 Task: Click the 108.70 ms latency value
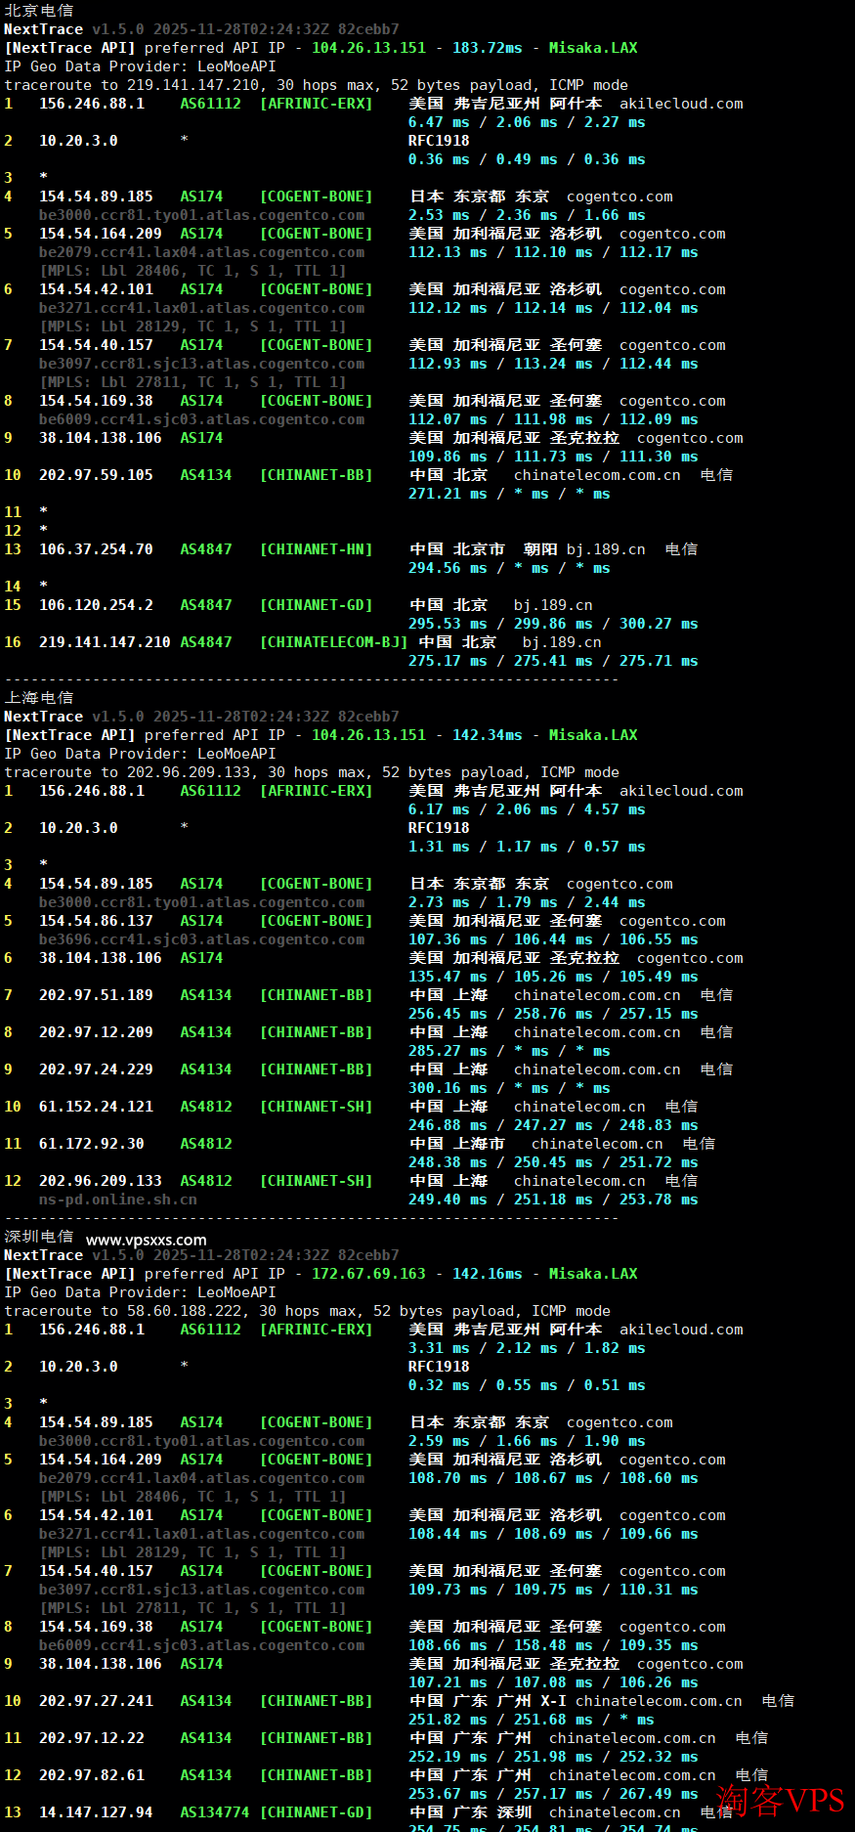(x=448, y=1478)
